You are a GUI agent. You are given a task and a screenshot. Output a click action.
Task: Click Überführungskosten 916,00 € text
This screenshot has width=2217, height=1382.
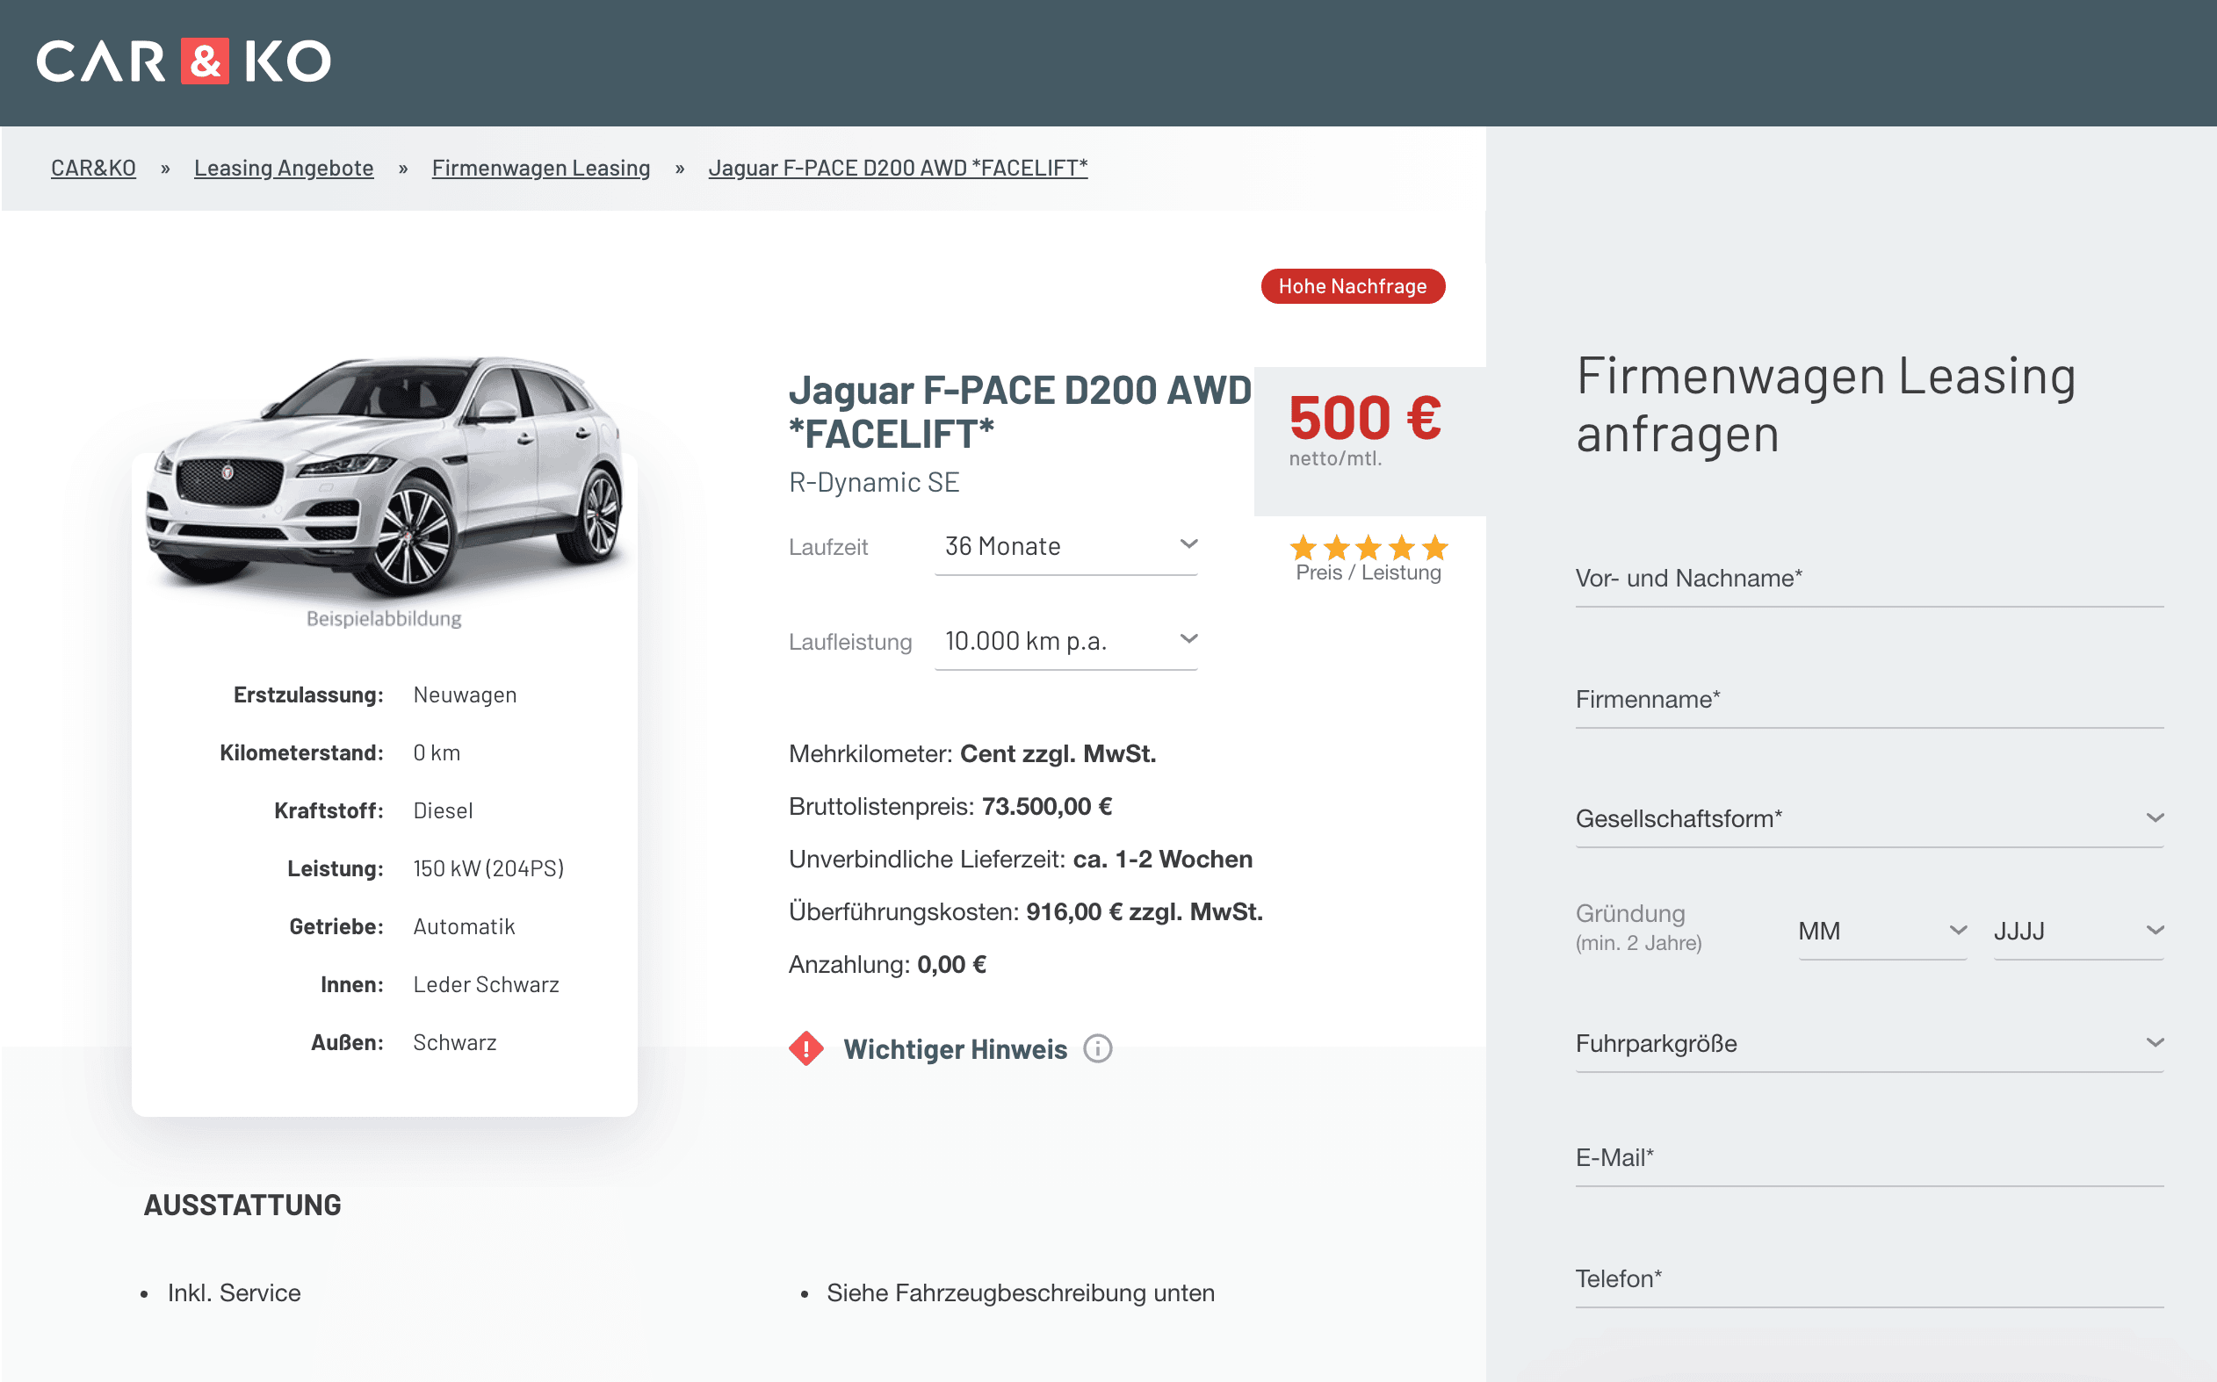coord(1026,912)
